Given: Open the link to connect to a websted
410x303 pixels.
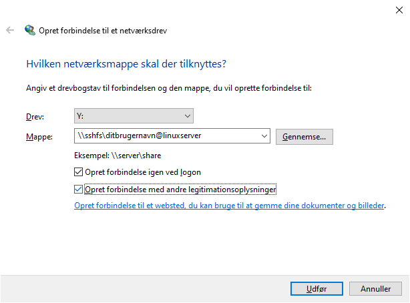Looking at the screenshot, I should [229, 206].
